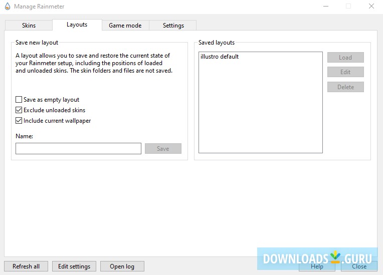The height and width of the screenshot is (275, 383).
Task: Open the Game mode tab
Action: [125, 26]
